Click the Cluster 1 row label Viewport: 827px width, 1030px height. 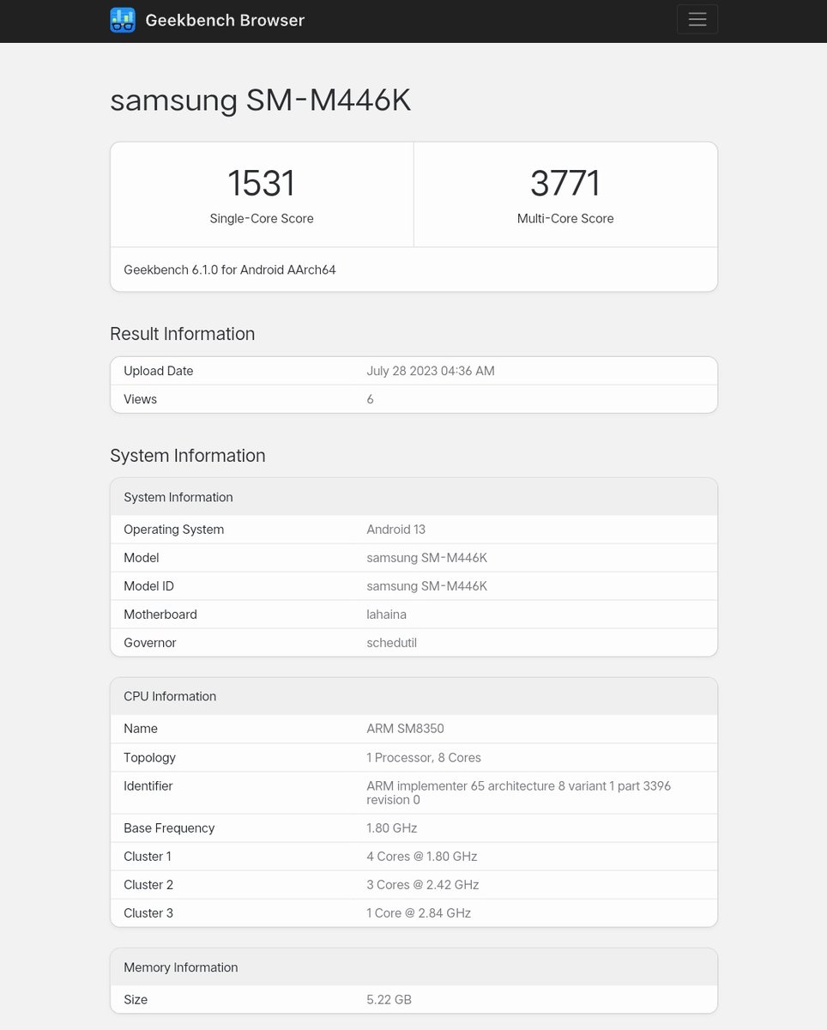coord(148,857)
